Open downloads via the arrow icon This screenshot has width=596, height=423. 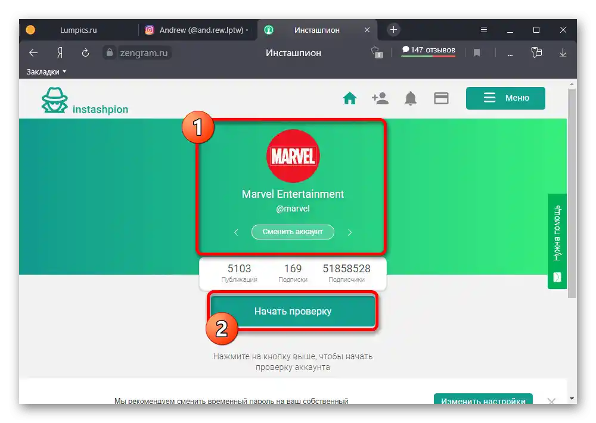point(563,52)
